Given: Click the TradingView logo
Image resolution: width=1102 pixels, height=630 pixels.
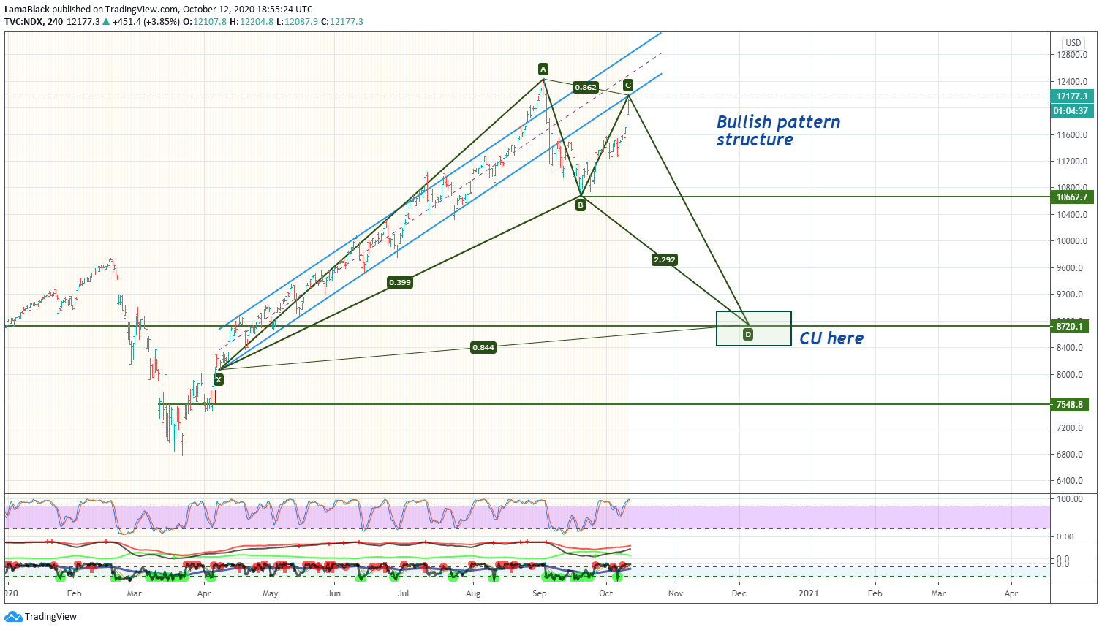Looking at the screenshot, I should pyautogui.click(x=40, y=616).
